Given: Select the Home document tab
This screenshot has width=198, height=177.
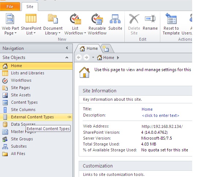Looking at the screenshot, I should coord(89,48).
